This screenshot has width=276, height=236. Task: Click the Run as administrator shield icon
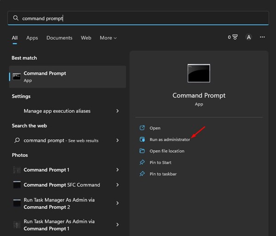142,139
